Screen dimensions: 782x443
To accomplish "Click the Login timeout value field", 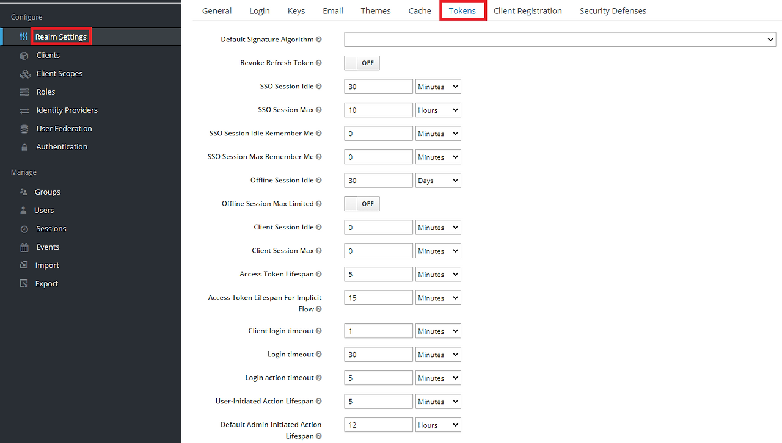I will (378, 355).
